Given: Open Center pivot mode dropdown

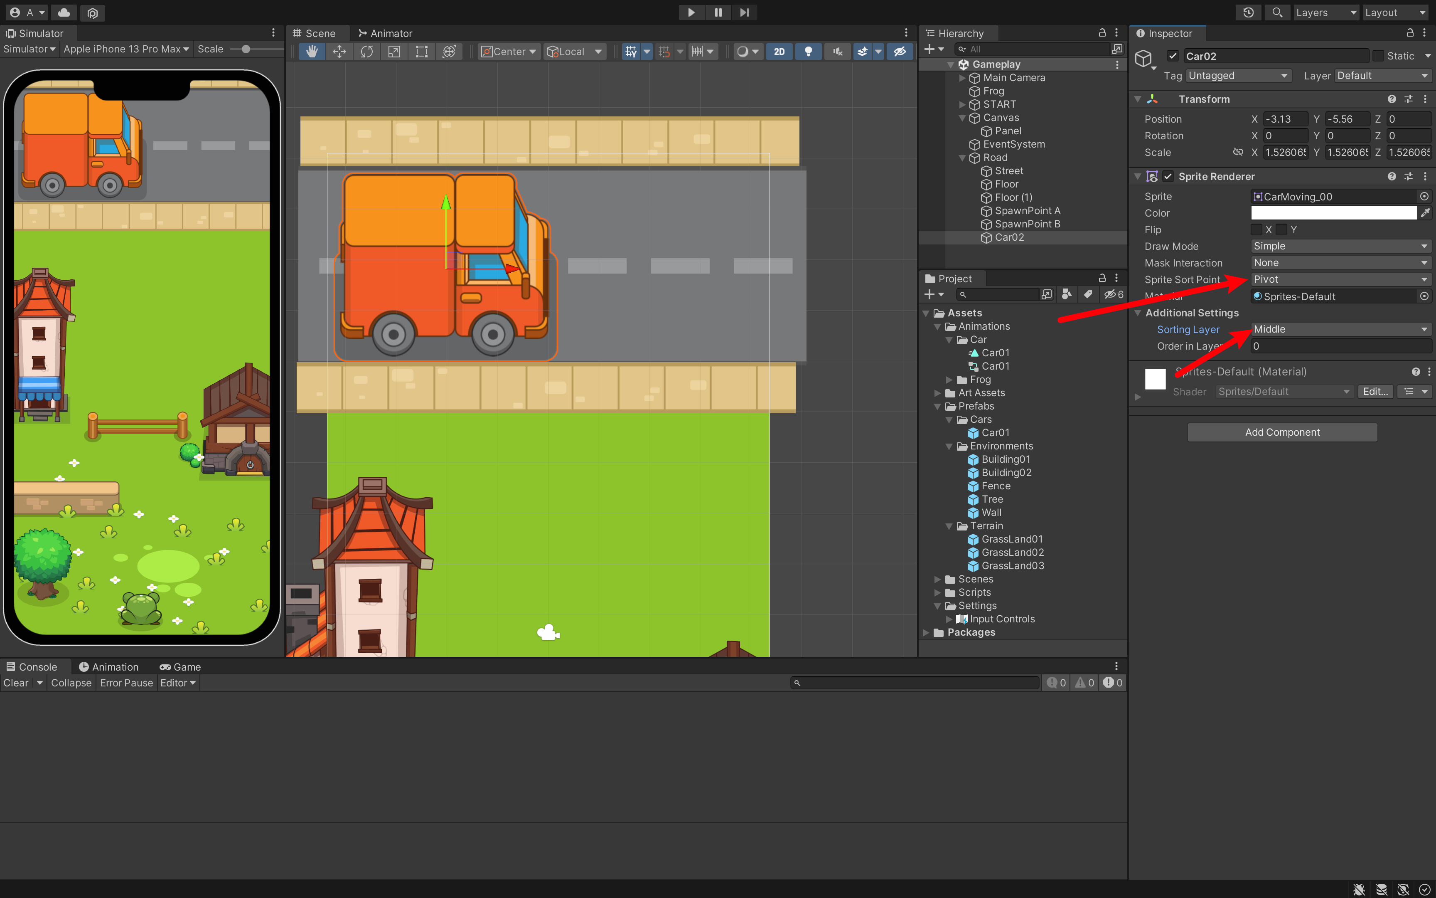Looking at the screenshot, I should 509,52.
